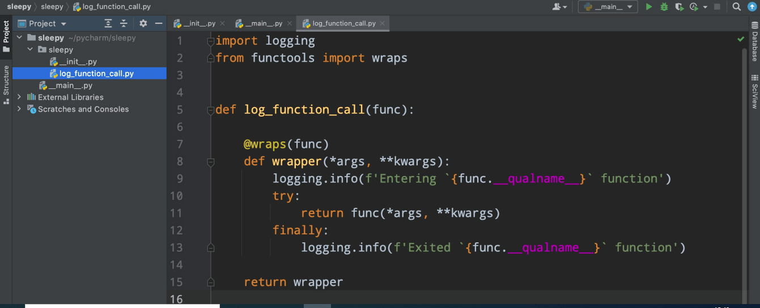This screenshot has height=308, width=760.
Task: Switch to the __init__.py editor tab
Action: click(195, 23)
